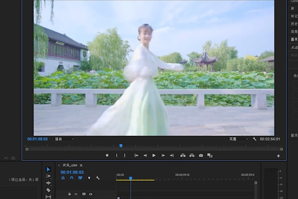Screen dimensions: 298x199
Task: Add a marker in the timeline
Action: [89, 178]
